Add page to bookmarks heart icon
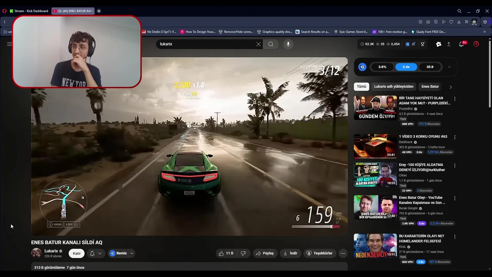The width and height of the screenshot is (492, 277). [x=451, y=22]
